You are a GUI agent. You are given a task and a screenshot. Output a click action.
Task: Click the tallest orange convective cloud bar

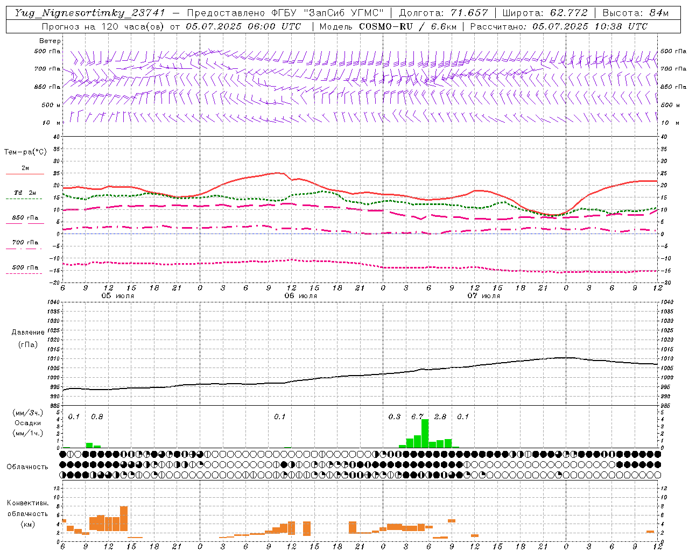point(124,519)
